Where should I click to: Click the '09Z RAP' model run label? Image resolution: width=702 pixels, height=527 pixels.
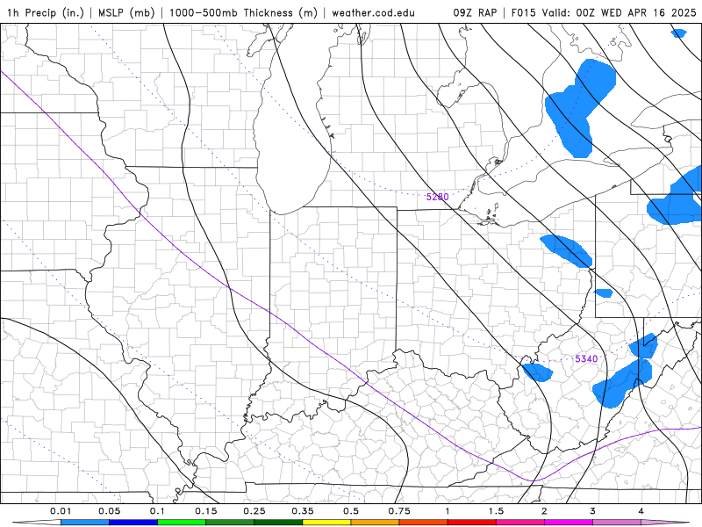(x=475, y=12)
